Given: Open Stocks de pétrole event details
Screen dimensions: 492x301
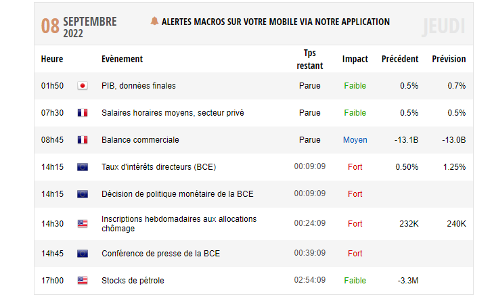Looking at the screenshot, I should click(133, 280).
